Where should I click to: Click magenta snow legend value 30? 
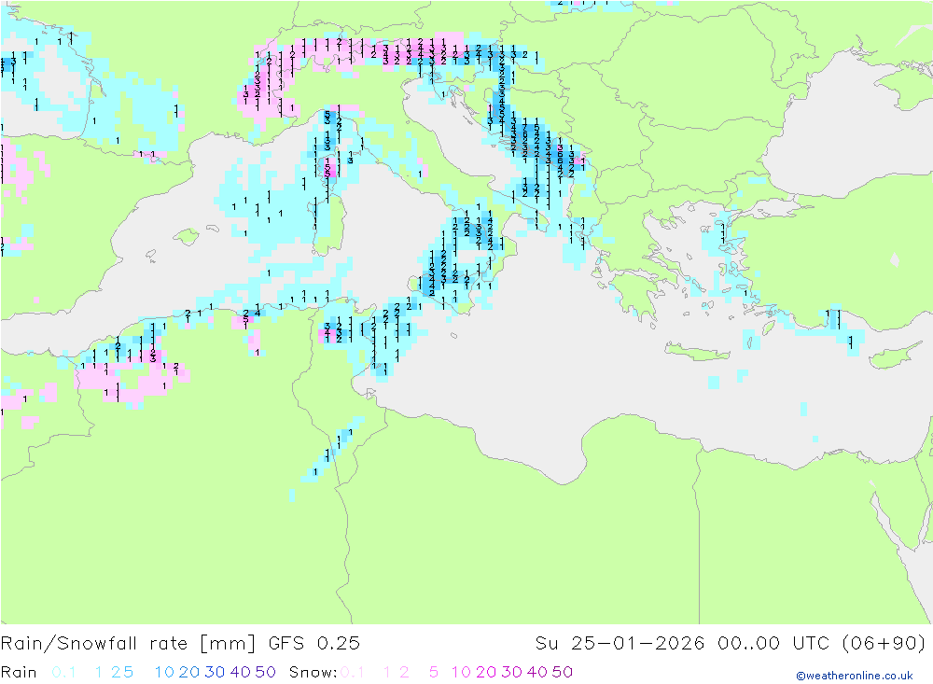coord(511,672)
